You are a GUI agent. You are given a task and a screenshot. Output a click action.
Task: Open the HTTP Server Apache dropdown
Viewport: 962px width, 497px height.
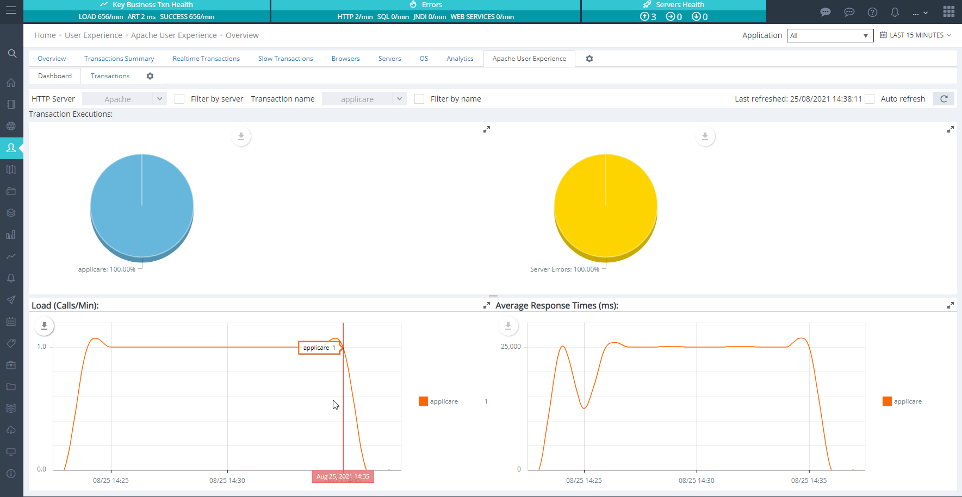pyautogui.click(x=125, y=99)
